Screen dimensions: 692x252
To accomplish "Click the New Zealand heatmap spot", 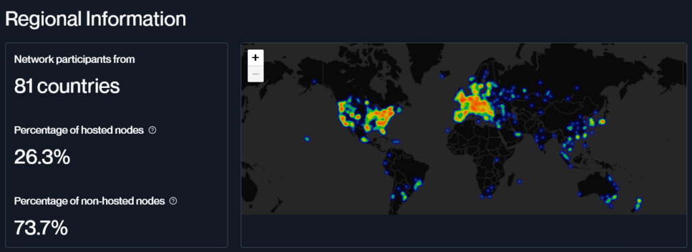I will (638, 204).
